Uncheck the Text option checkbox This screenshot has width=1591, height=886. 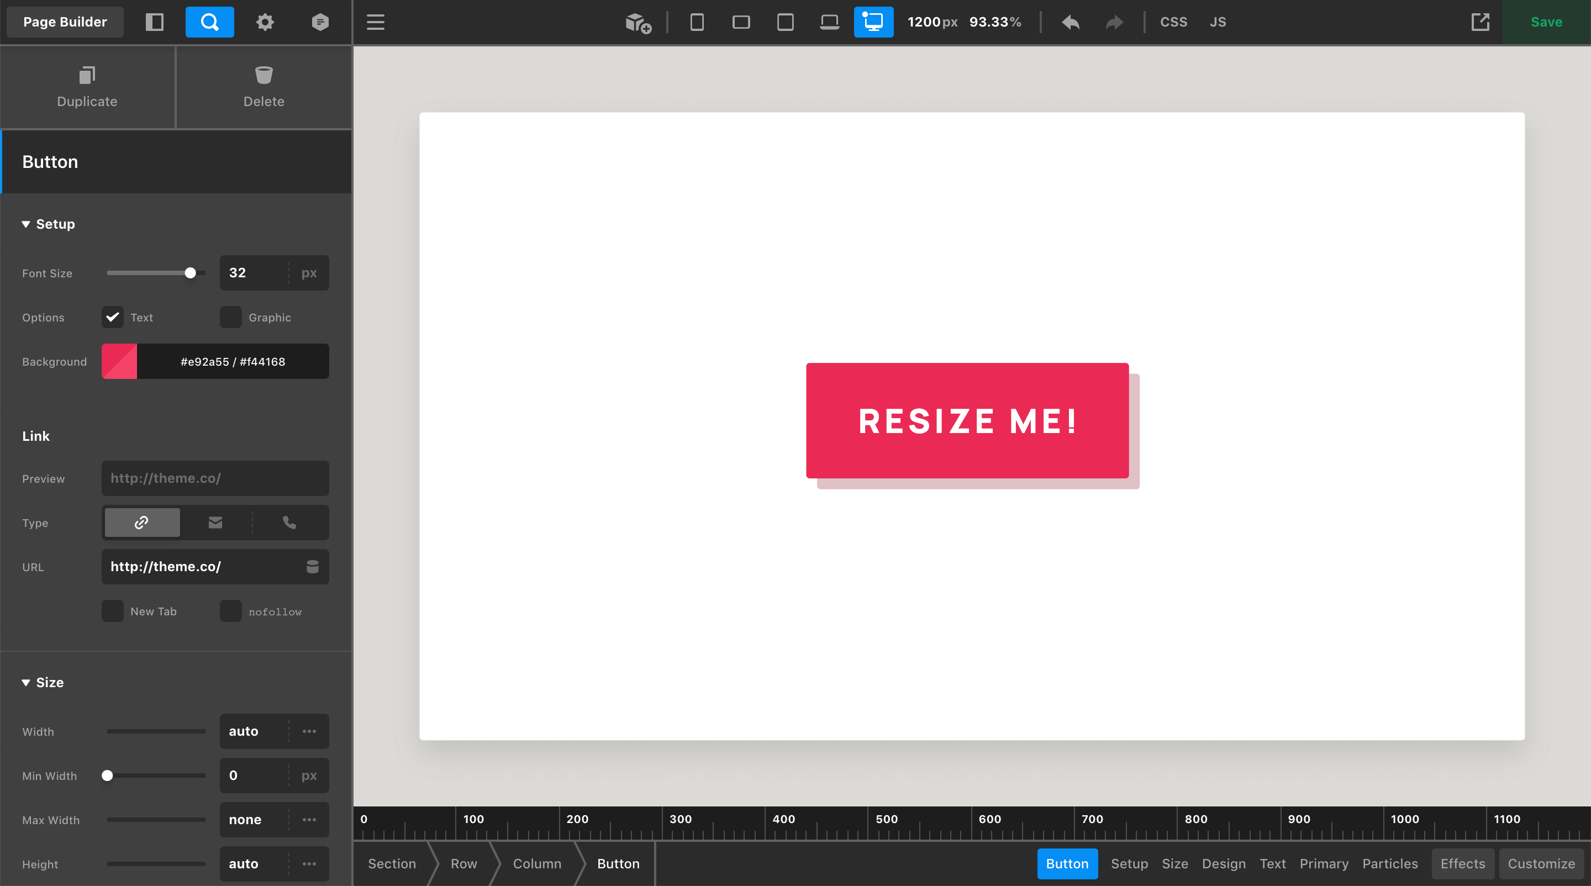tap(112, 317)
